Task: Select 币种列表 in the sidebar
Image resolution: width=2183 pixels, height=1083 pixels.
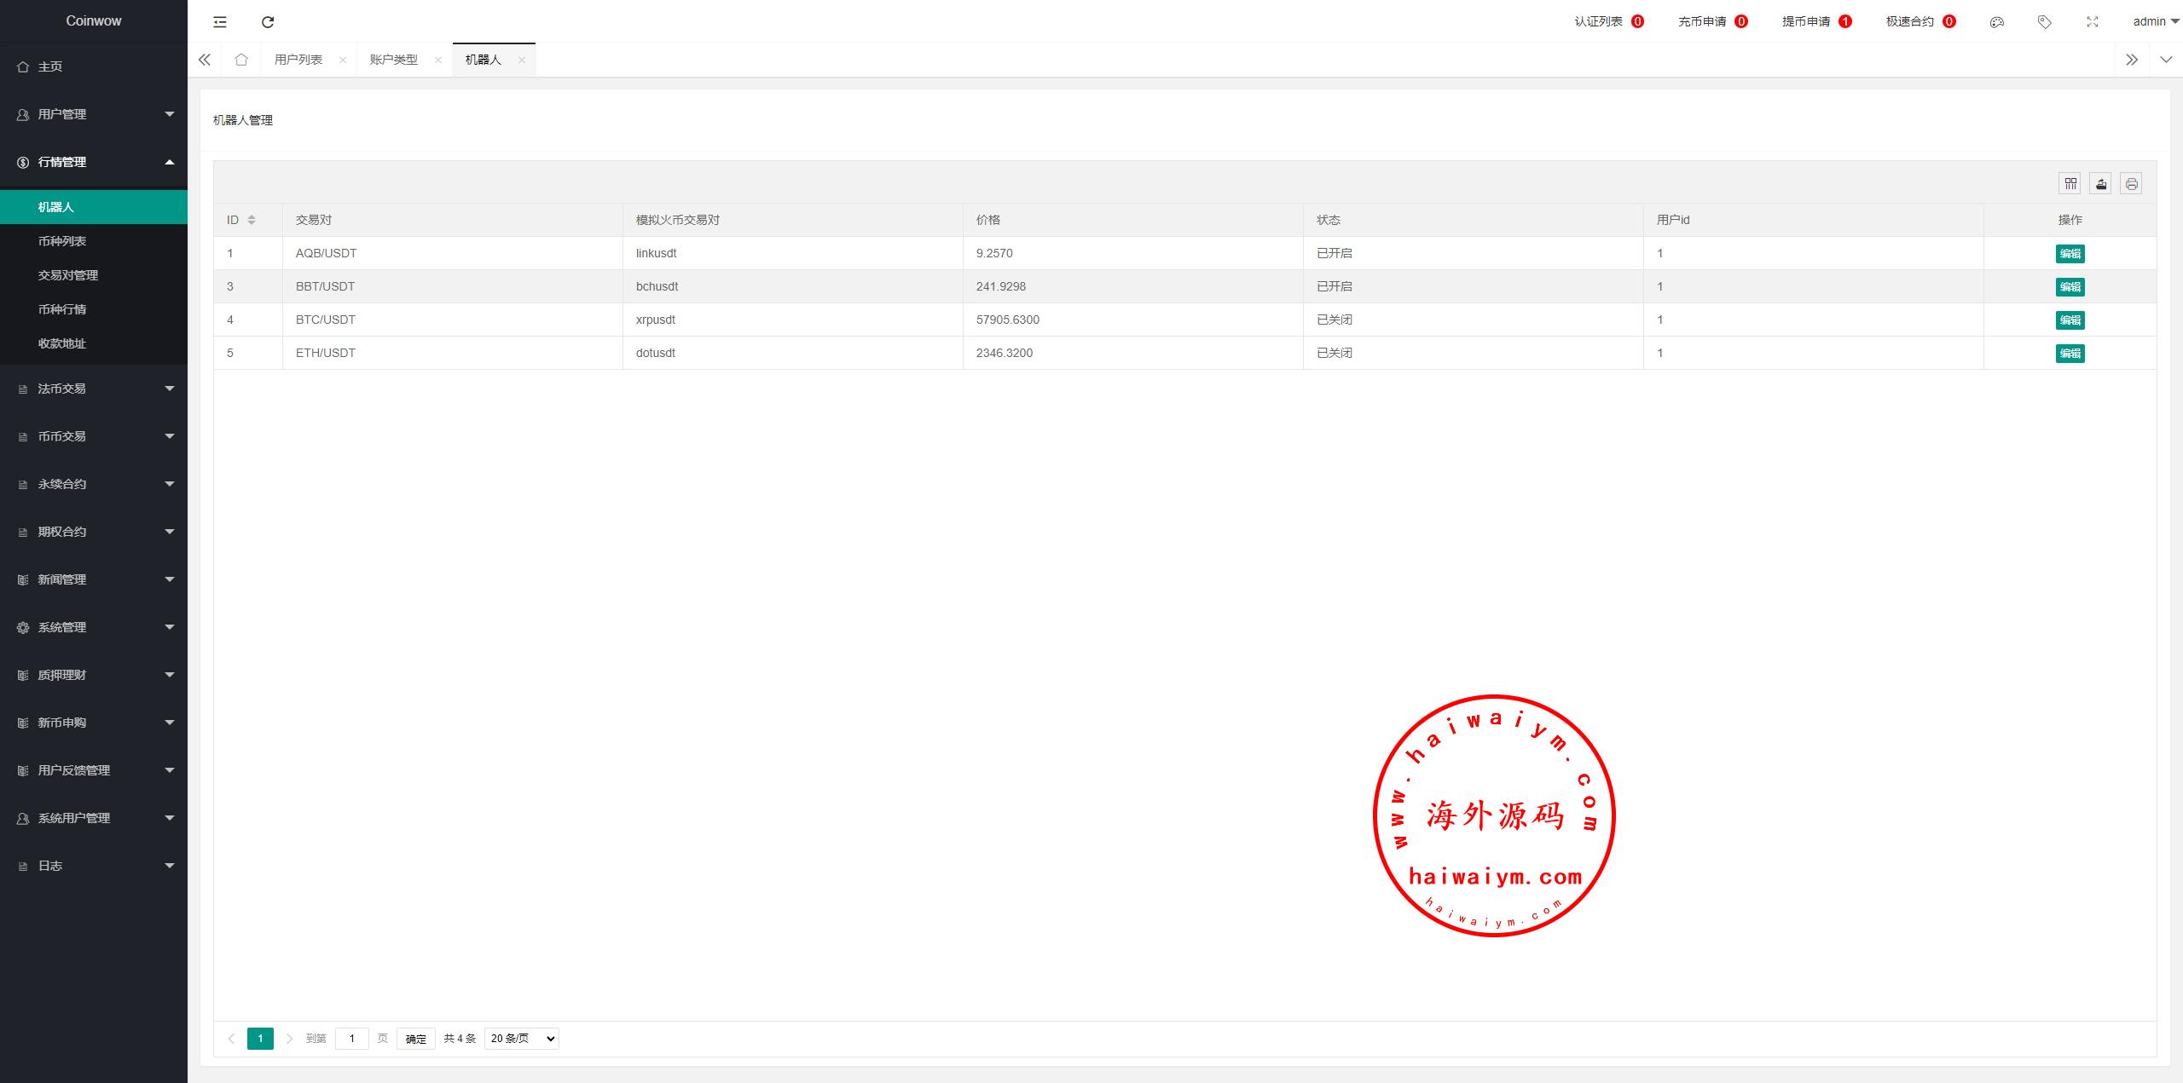Action: click(x=62, y=241)
